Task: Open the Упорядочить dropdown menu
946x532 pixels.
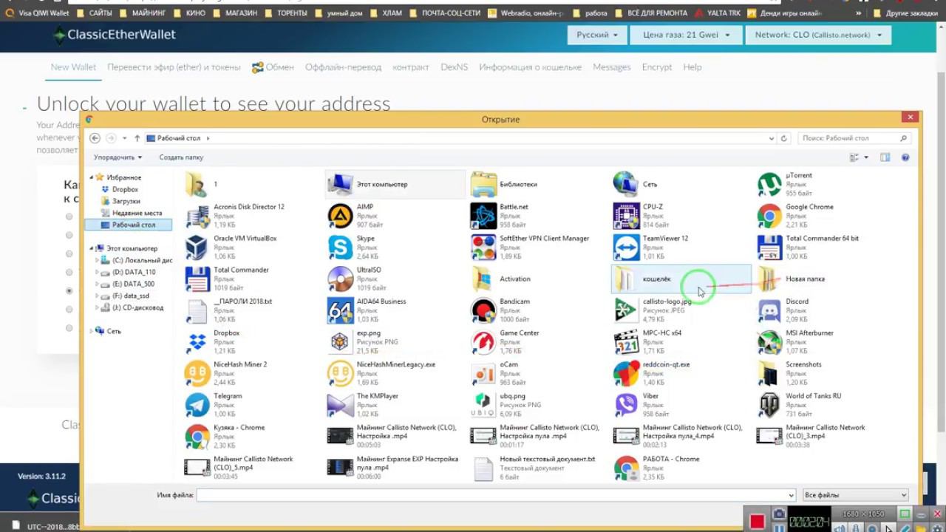Action: tap(118, 157)
